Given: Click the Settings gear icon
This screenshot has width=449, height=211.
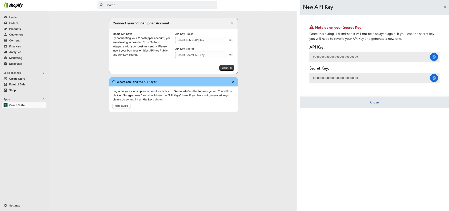Looking at the screenshot, I should click(x=6, y=206).
